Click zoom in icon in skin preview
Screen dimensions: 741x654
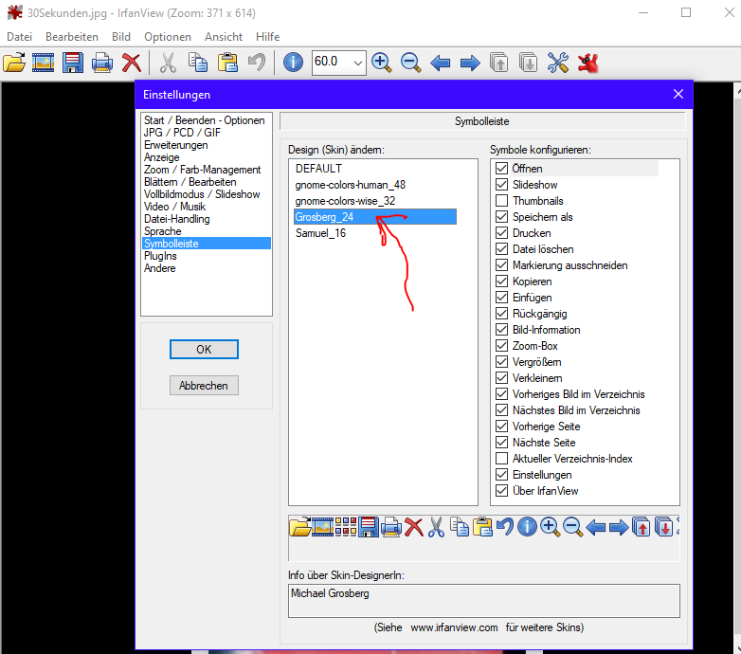(x=551, y=526)
